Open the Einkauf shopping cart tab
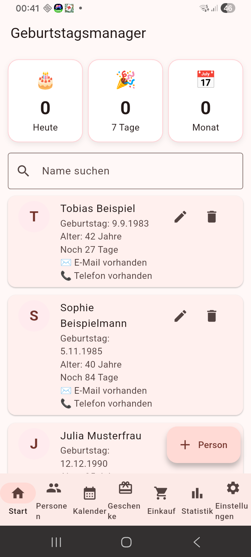Screen dimensions: 251x557 pos(161,500)
